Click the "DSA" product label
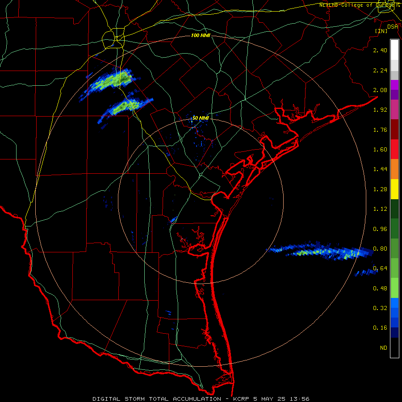The image size is (402, 402). coord(393,26)
